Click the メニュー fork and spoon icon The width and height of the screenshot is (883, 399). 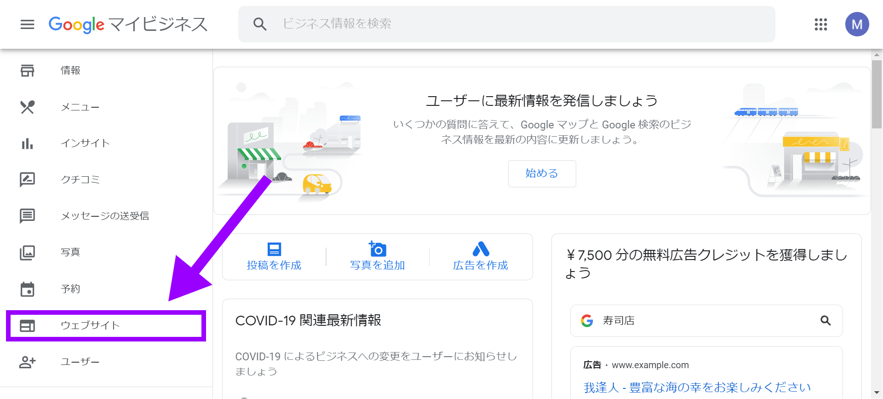pyautogui.click(x=28, y=107)
